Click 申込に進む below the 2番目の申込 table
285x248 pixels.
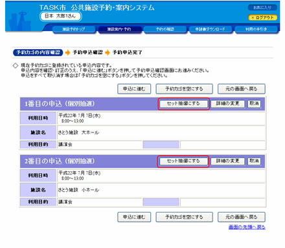(x=134, y=217)
